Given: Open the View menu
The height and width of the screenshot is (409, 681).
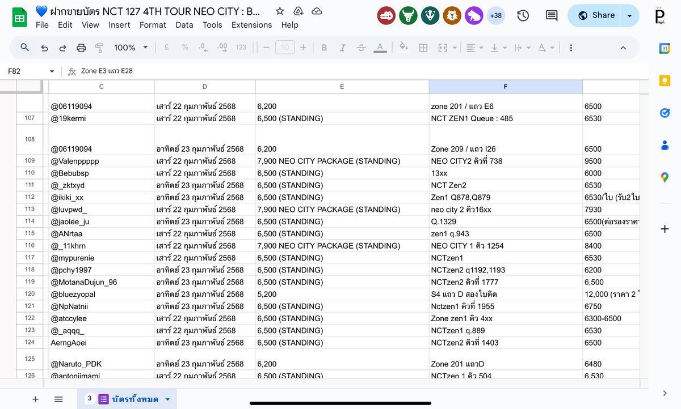Looking at the screenshot, I should click(90, 25).
